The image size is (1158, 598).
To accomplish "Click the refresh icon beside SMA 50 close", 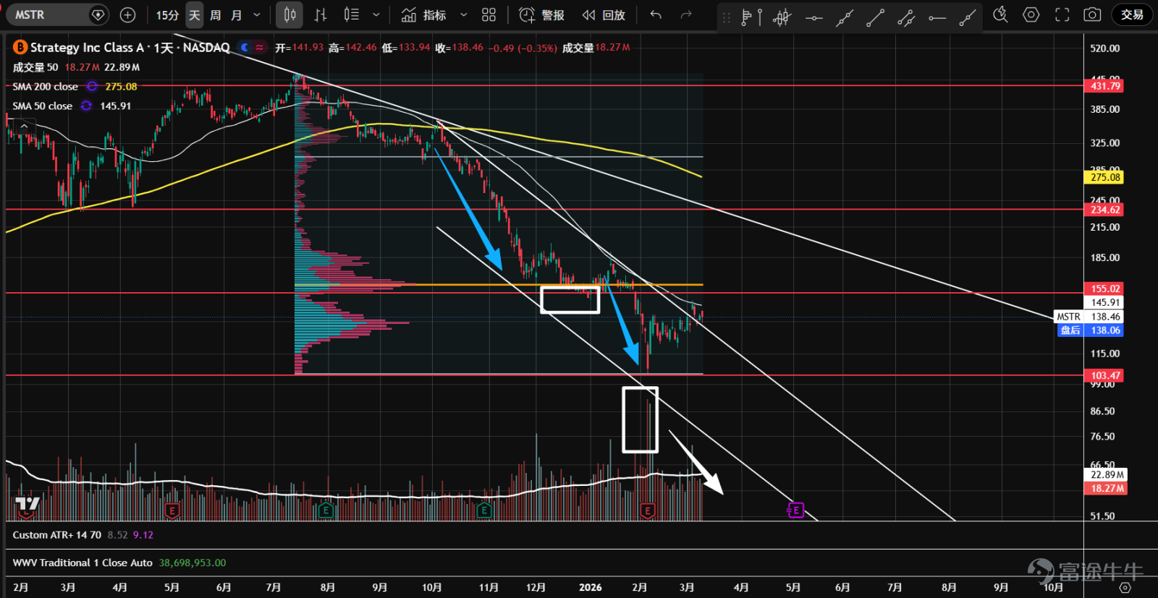I will (86, 106).
